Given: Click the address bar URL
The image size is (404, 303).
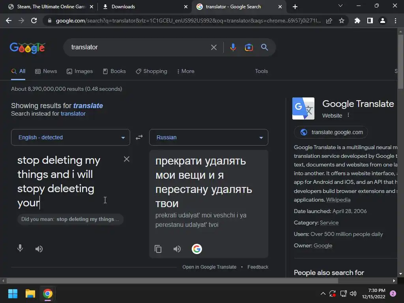Looking at the screenshot, I should pos(189,21).
